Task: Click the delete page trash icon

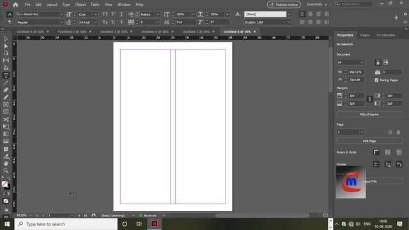Action: pos(398,132)
